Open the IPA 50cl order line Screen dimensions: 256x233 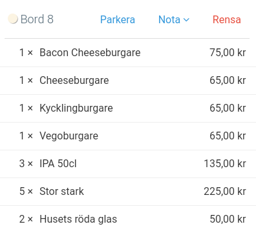(x=128, y=164)
